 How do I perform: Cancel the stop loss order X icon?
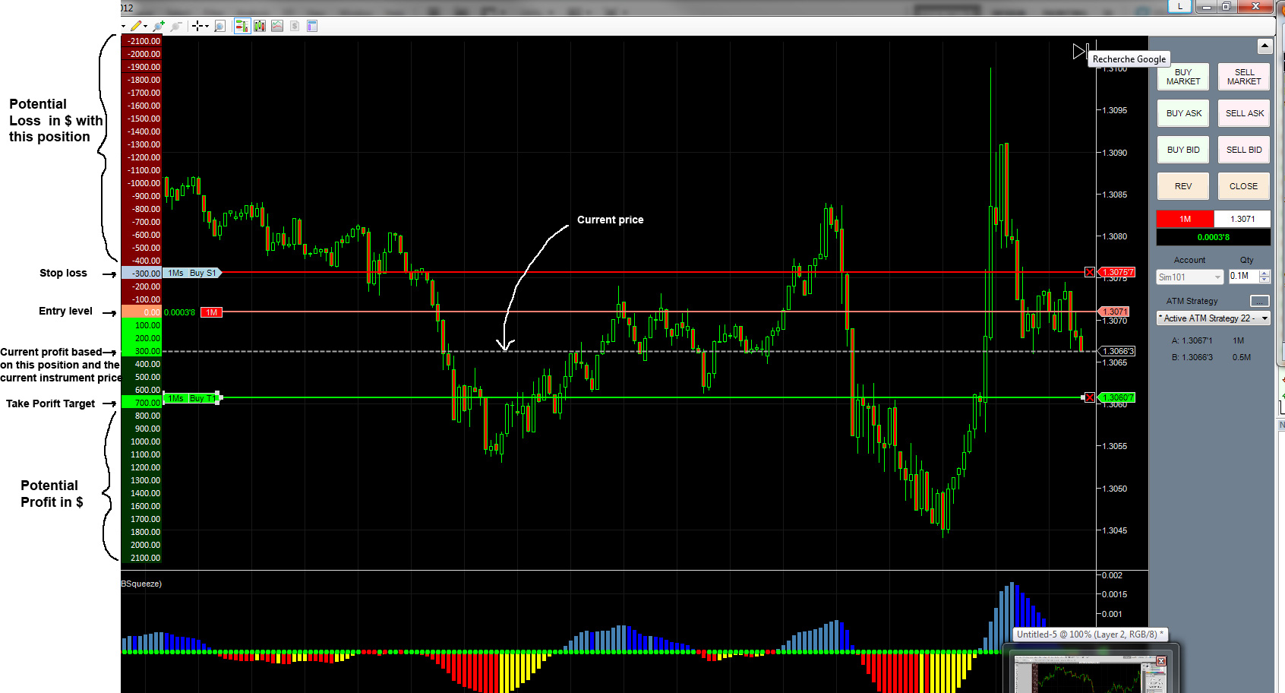click(1090, 272)
